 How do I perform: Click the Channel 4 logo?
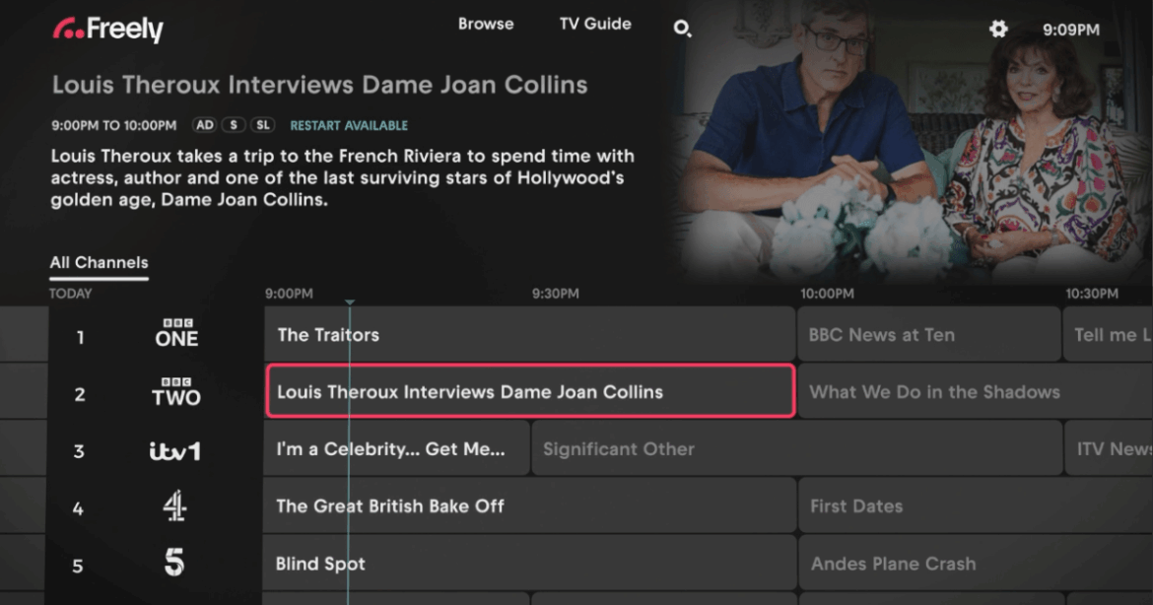[x=175, y=505]
